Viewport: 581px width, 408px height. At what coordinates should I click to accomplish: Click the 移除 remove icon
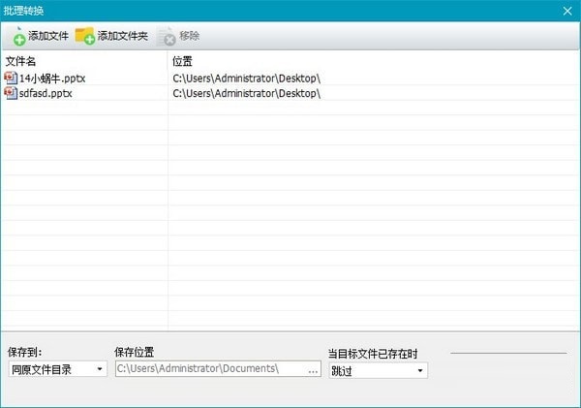pyautogui.click(x=166, y=37)
